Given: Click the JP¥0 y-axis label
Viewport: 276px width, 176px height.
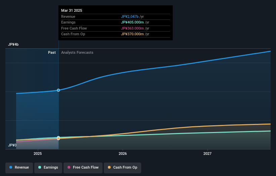Looking at the screenshot, I should click(12, 145).
